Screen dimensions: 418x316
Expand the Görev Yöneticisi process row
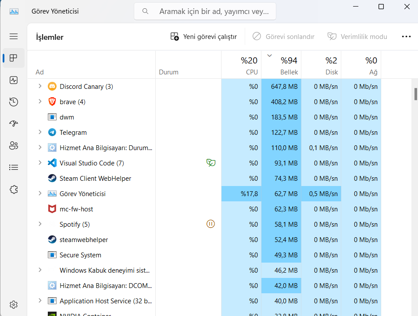coord(40,193)
